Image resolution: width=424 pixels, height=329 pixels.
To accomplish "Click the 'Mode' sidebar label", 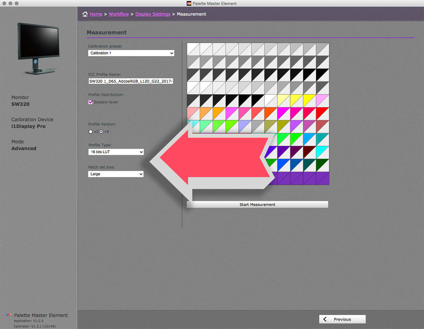I will (x=18, y=142).
